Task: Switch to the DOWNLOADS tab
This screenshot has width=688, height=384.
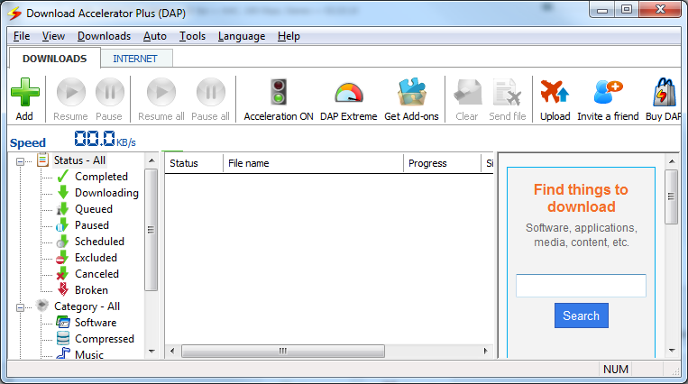Action: (55, 59)
